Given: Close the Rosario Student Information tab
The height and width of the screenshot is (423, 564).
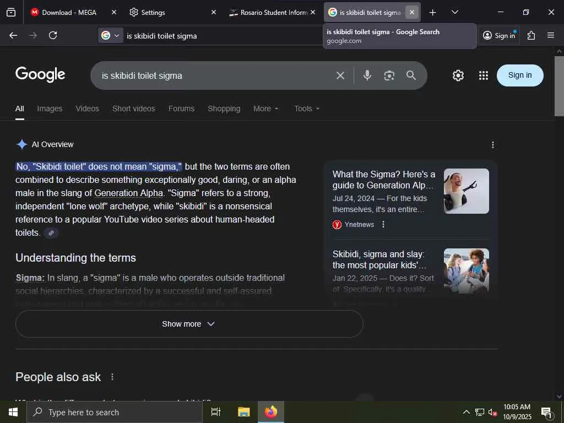Looking at the screenshot, I should (x=313, y=12).
